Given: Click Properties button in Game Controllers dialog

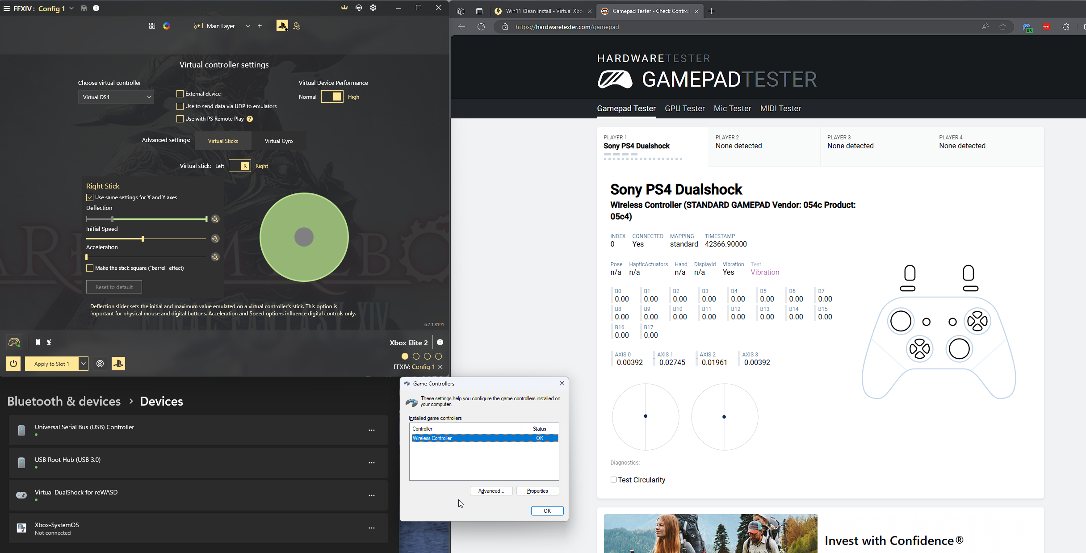Looking at the screenshot, I should click(x=537, y=491).
